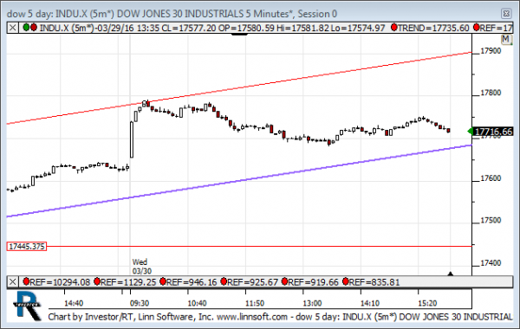Image resolution: width=520 pixels, height=329 pixels.
Task: Click the 17800 price scale label
Action: click(491, 93)
